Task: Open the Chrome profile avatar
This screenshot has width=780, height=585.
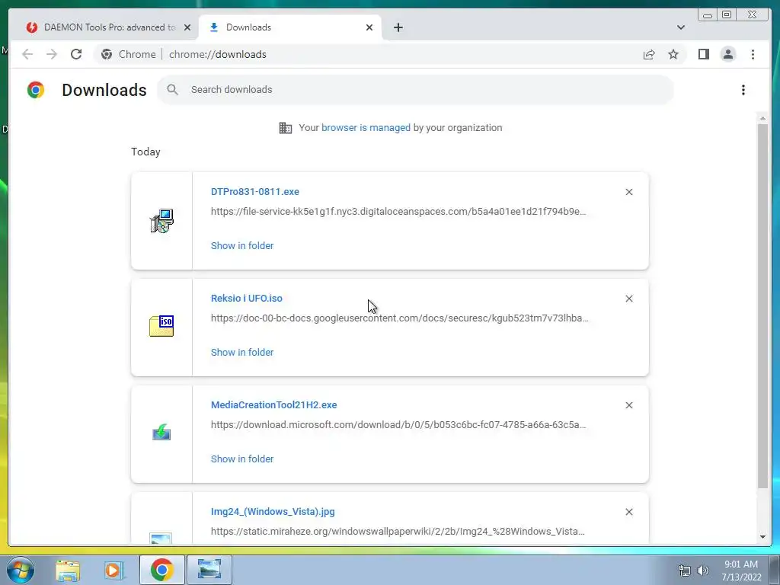Action: (x=727, y=54)
